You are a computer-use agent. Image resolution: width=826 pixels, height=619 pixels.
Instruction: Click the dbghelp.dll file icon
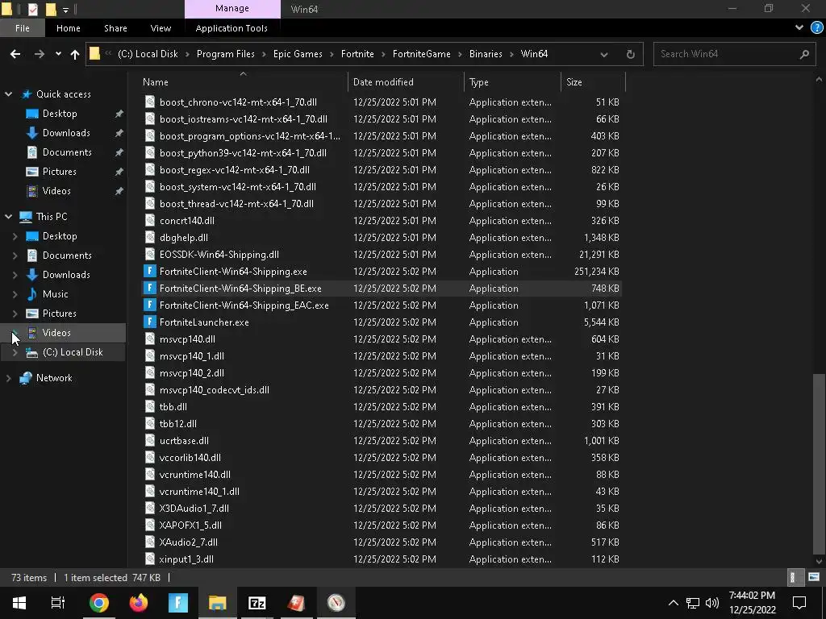point(150,238)
